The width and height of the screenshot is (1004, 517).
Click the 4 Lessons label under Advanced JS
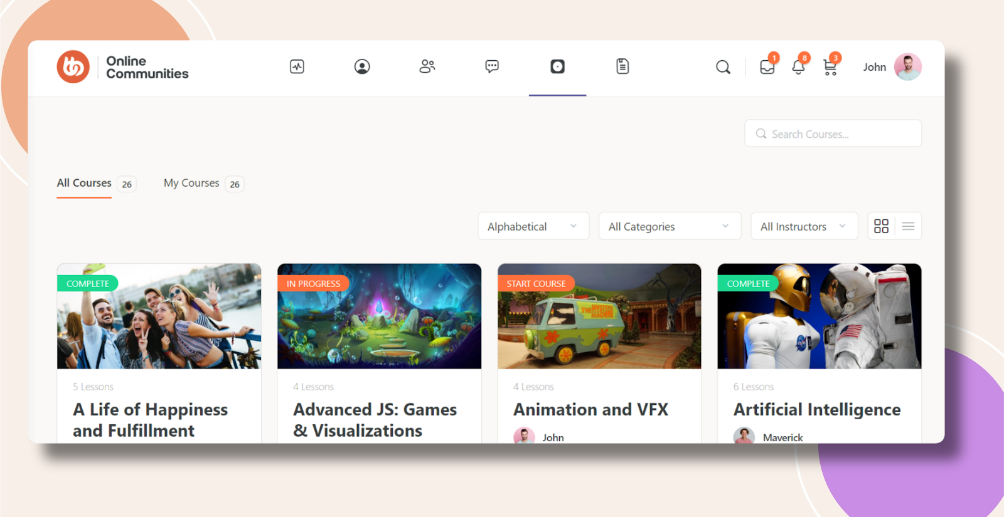pos(313,387)
